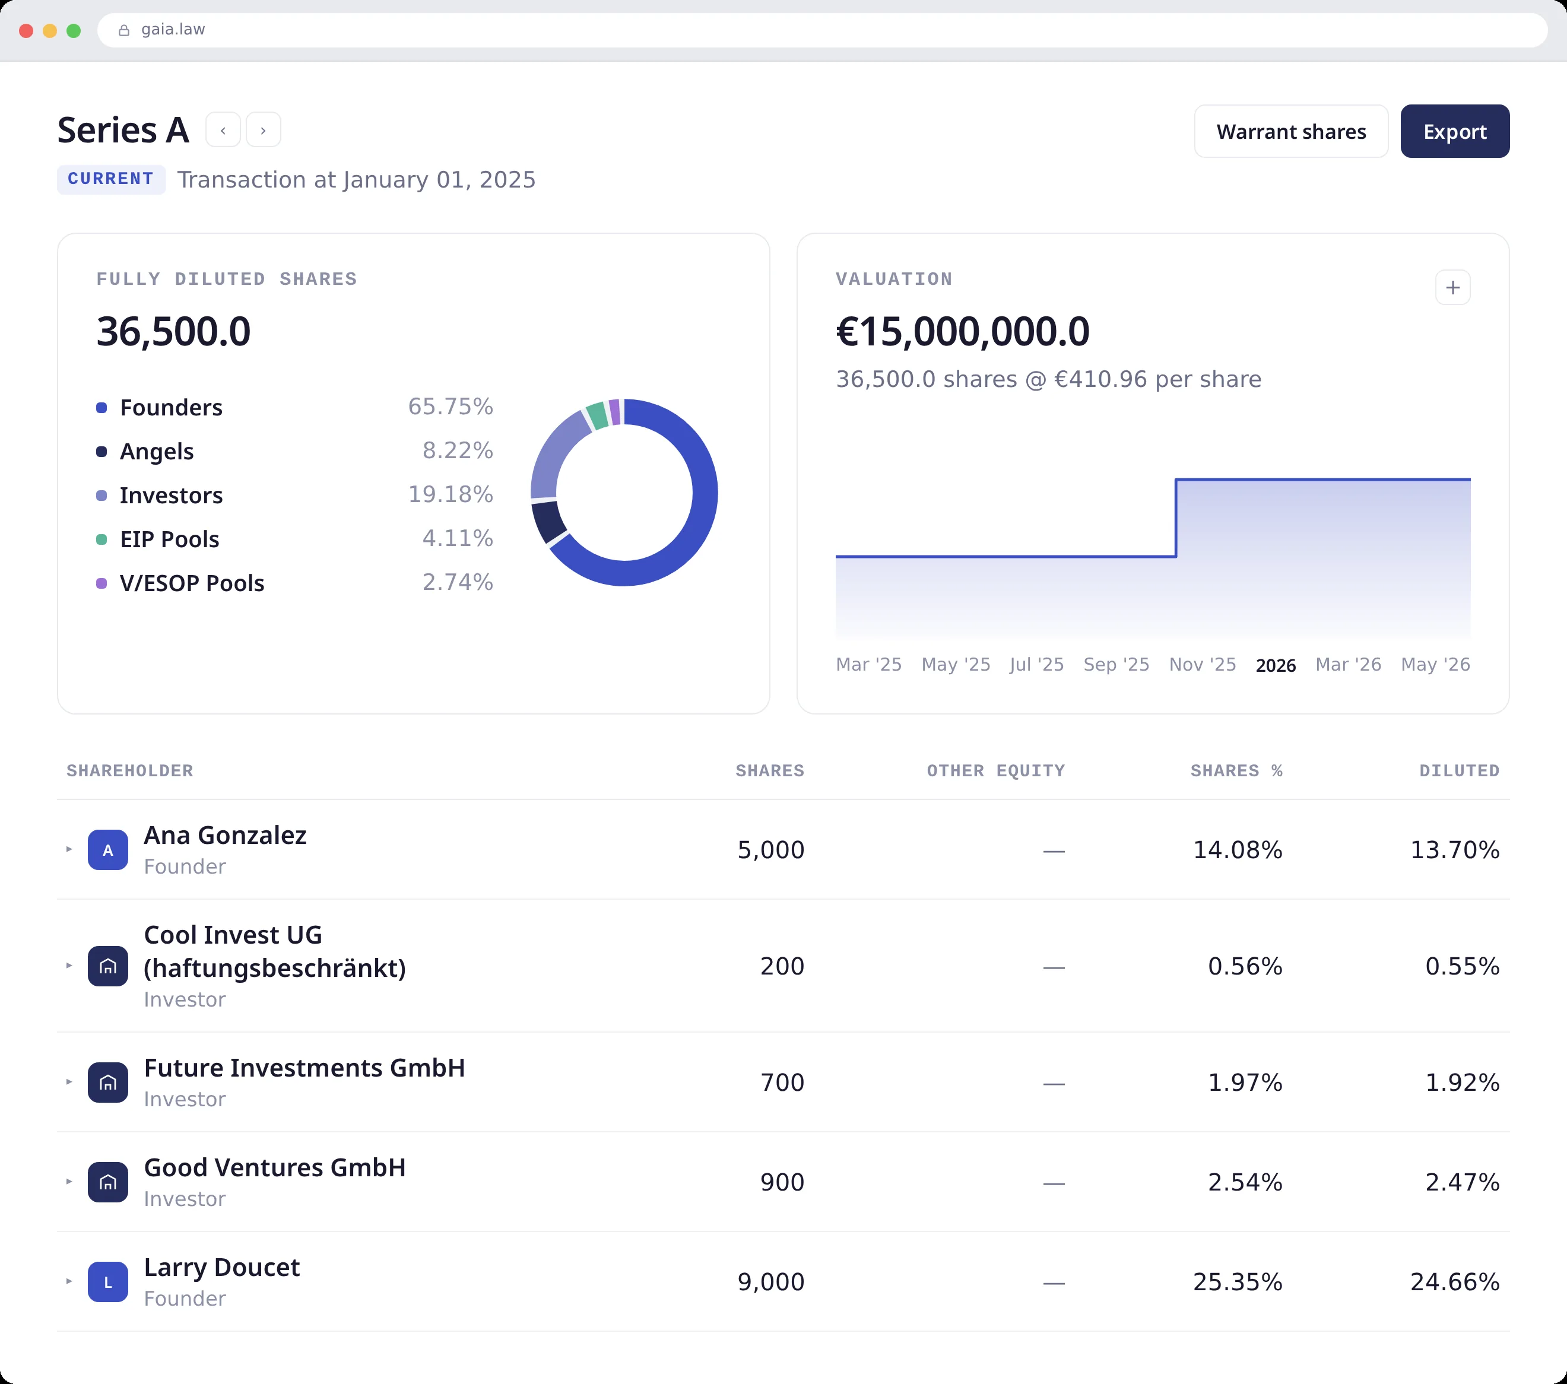Click Cool Invest UG building icon
The height and width of the screenshot is (1384, 1567).
tap(108, 966)
